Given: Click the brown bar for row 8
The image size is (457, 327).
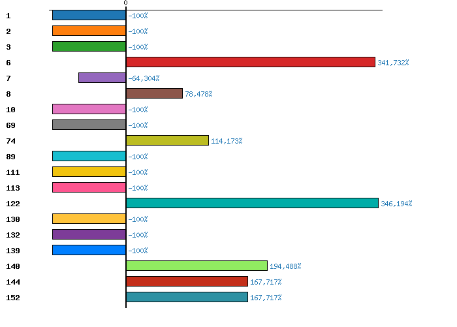Looking at the screenshot, I should 154,93.
